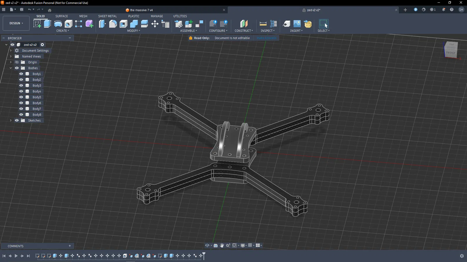Show the Origin folder via eye icon
Image resolution: width=467 pixels, height=262 pixels.
pyautogui.click(x=17, y=62)
